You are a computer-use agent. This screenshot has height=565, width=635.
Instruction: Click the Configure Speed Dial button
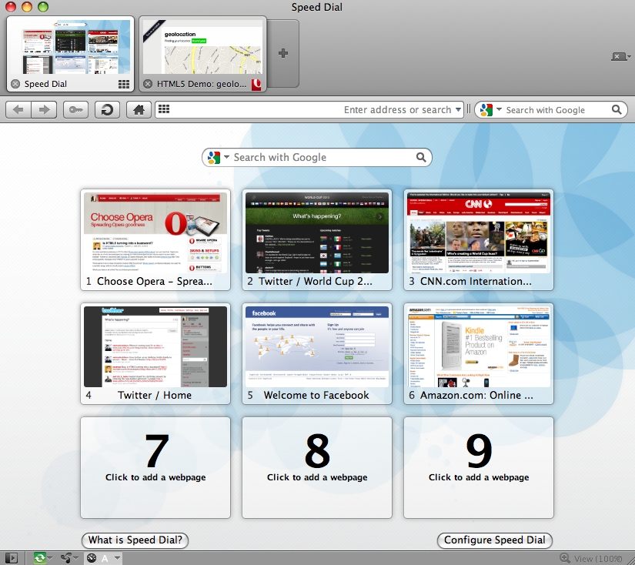[494, 540]
